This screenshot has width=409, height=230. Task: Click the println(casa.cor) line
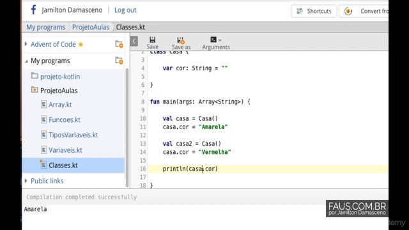pyautogui.click(x=190, y=169)
